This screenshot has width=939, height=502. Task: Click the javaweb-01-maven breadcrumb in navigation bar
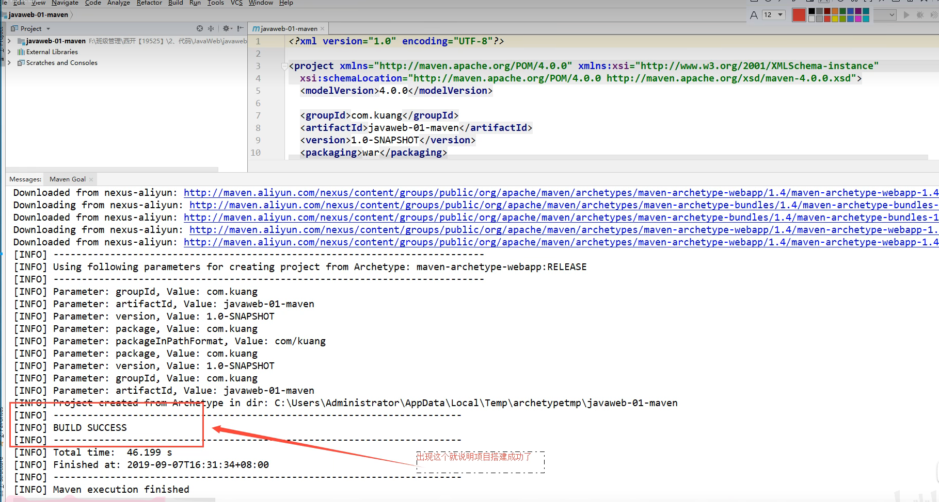click(38, 15)
